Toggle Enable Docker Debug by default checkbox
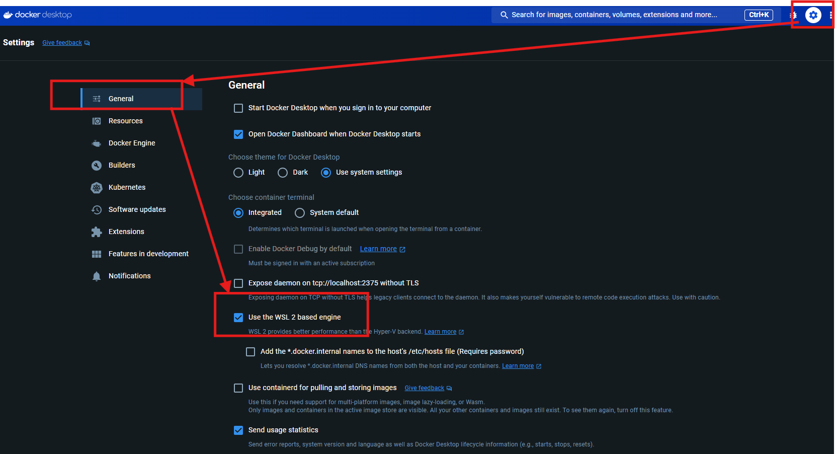 [238, 249]
